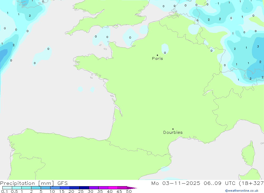The height and width of the screenshot is (193, 264).
Task: Pick the 20–25 mm dark blue legend swatch
Action: tap(74, 188)
